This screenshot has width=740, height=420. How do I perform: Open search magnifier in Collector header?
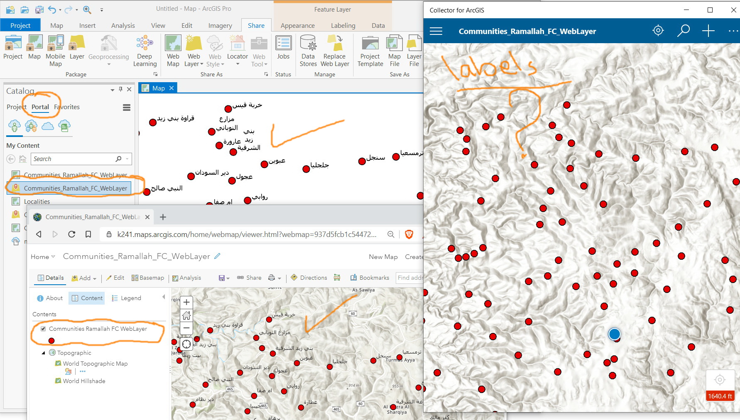point(683,31)
